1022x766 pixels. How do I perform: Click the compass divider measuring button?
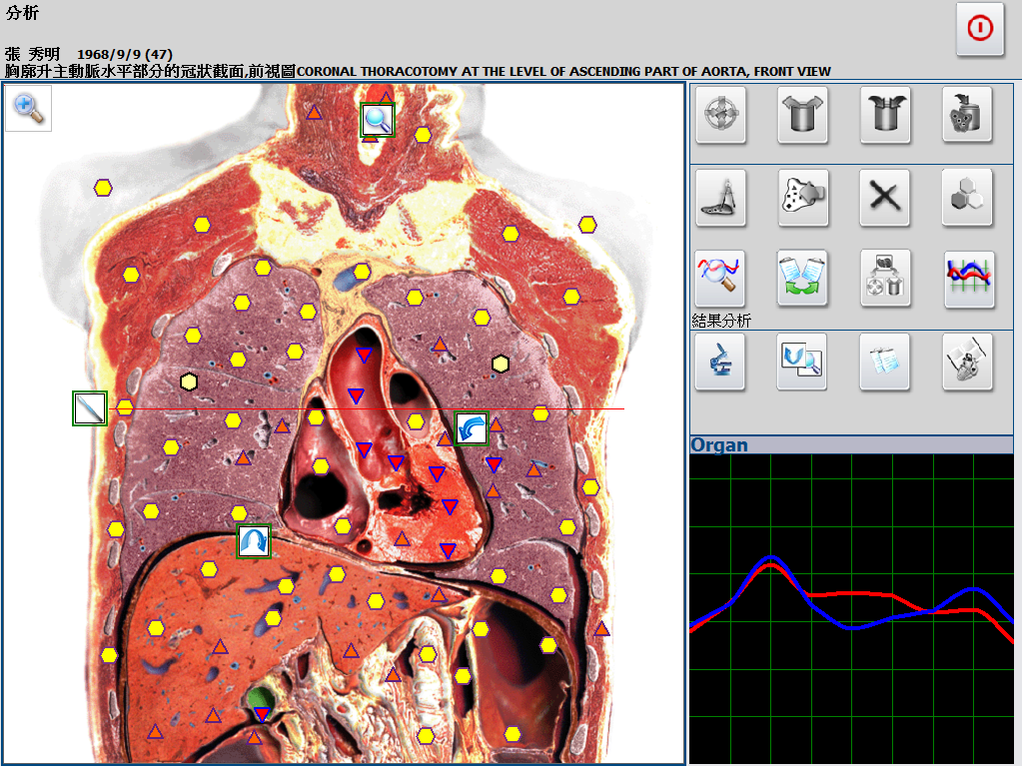pos(720,197)
